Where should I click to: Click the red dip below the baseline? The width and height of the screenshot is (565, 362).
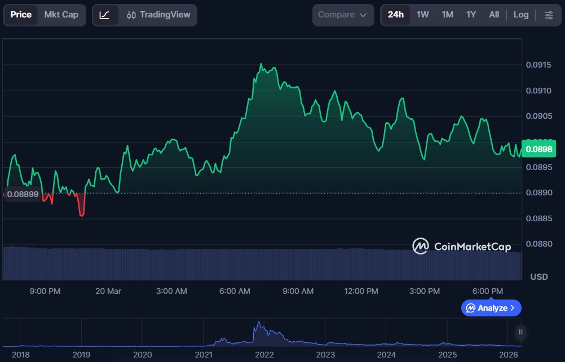click(x=82, y=208)
